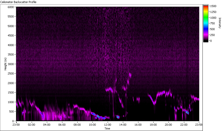Image resolution: width=222 pixels, height=131 pixels.
Task: Click the 20:00 time tick label
Action: tap(168, 125)
